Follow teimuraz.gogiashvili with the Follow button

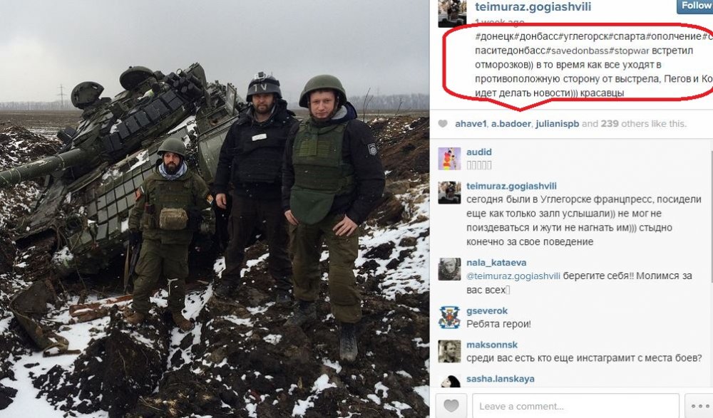(694, 6)
